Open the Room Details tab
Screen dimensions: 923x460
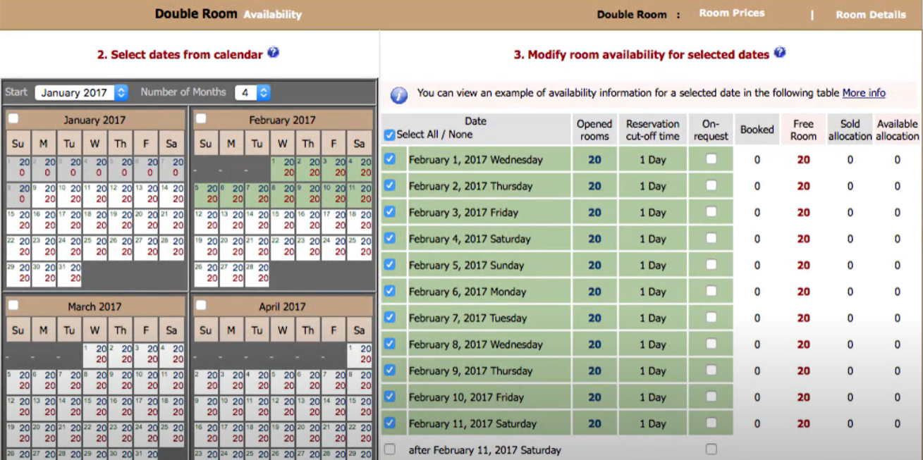(x=870, y=14)
